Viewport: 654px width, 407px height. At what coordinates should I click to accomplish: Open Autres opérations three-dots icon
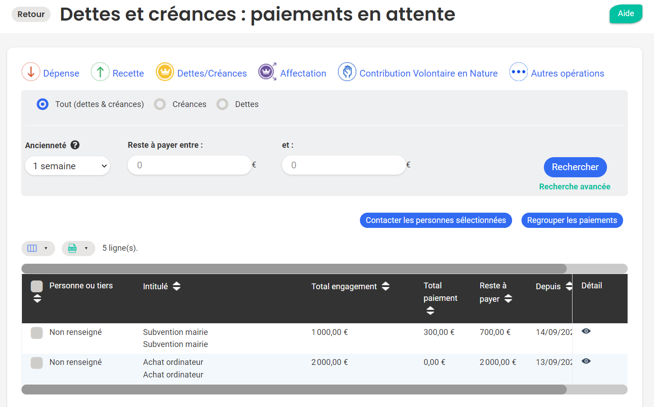pyautogui.click(x=518, y=72)
